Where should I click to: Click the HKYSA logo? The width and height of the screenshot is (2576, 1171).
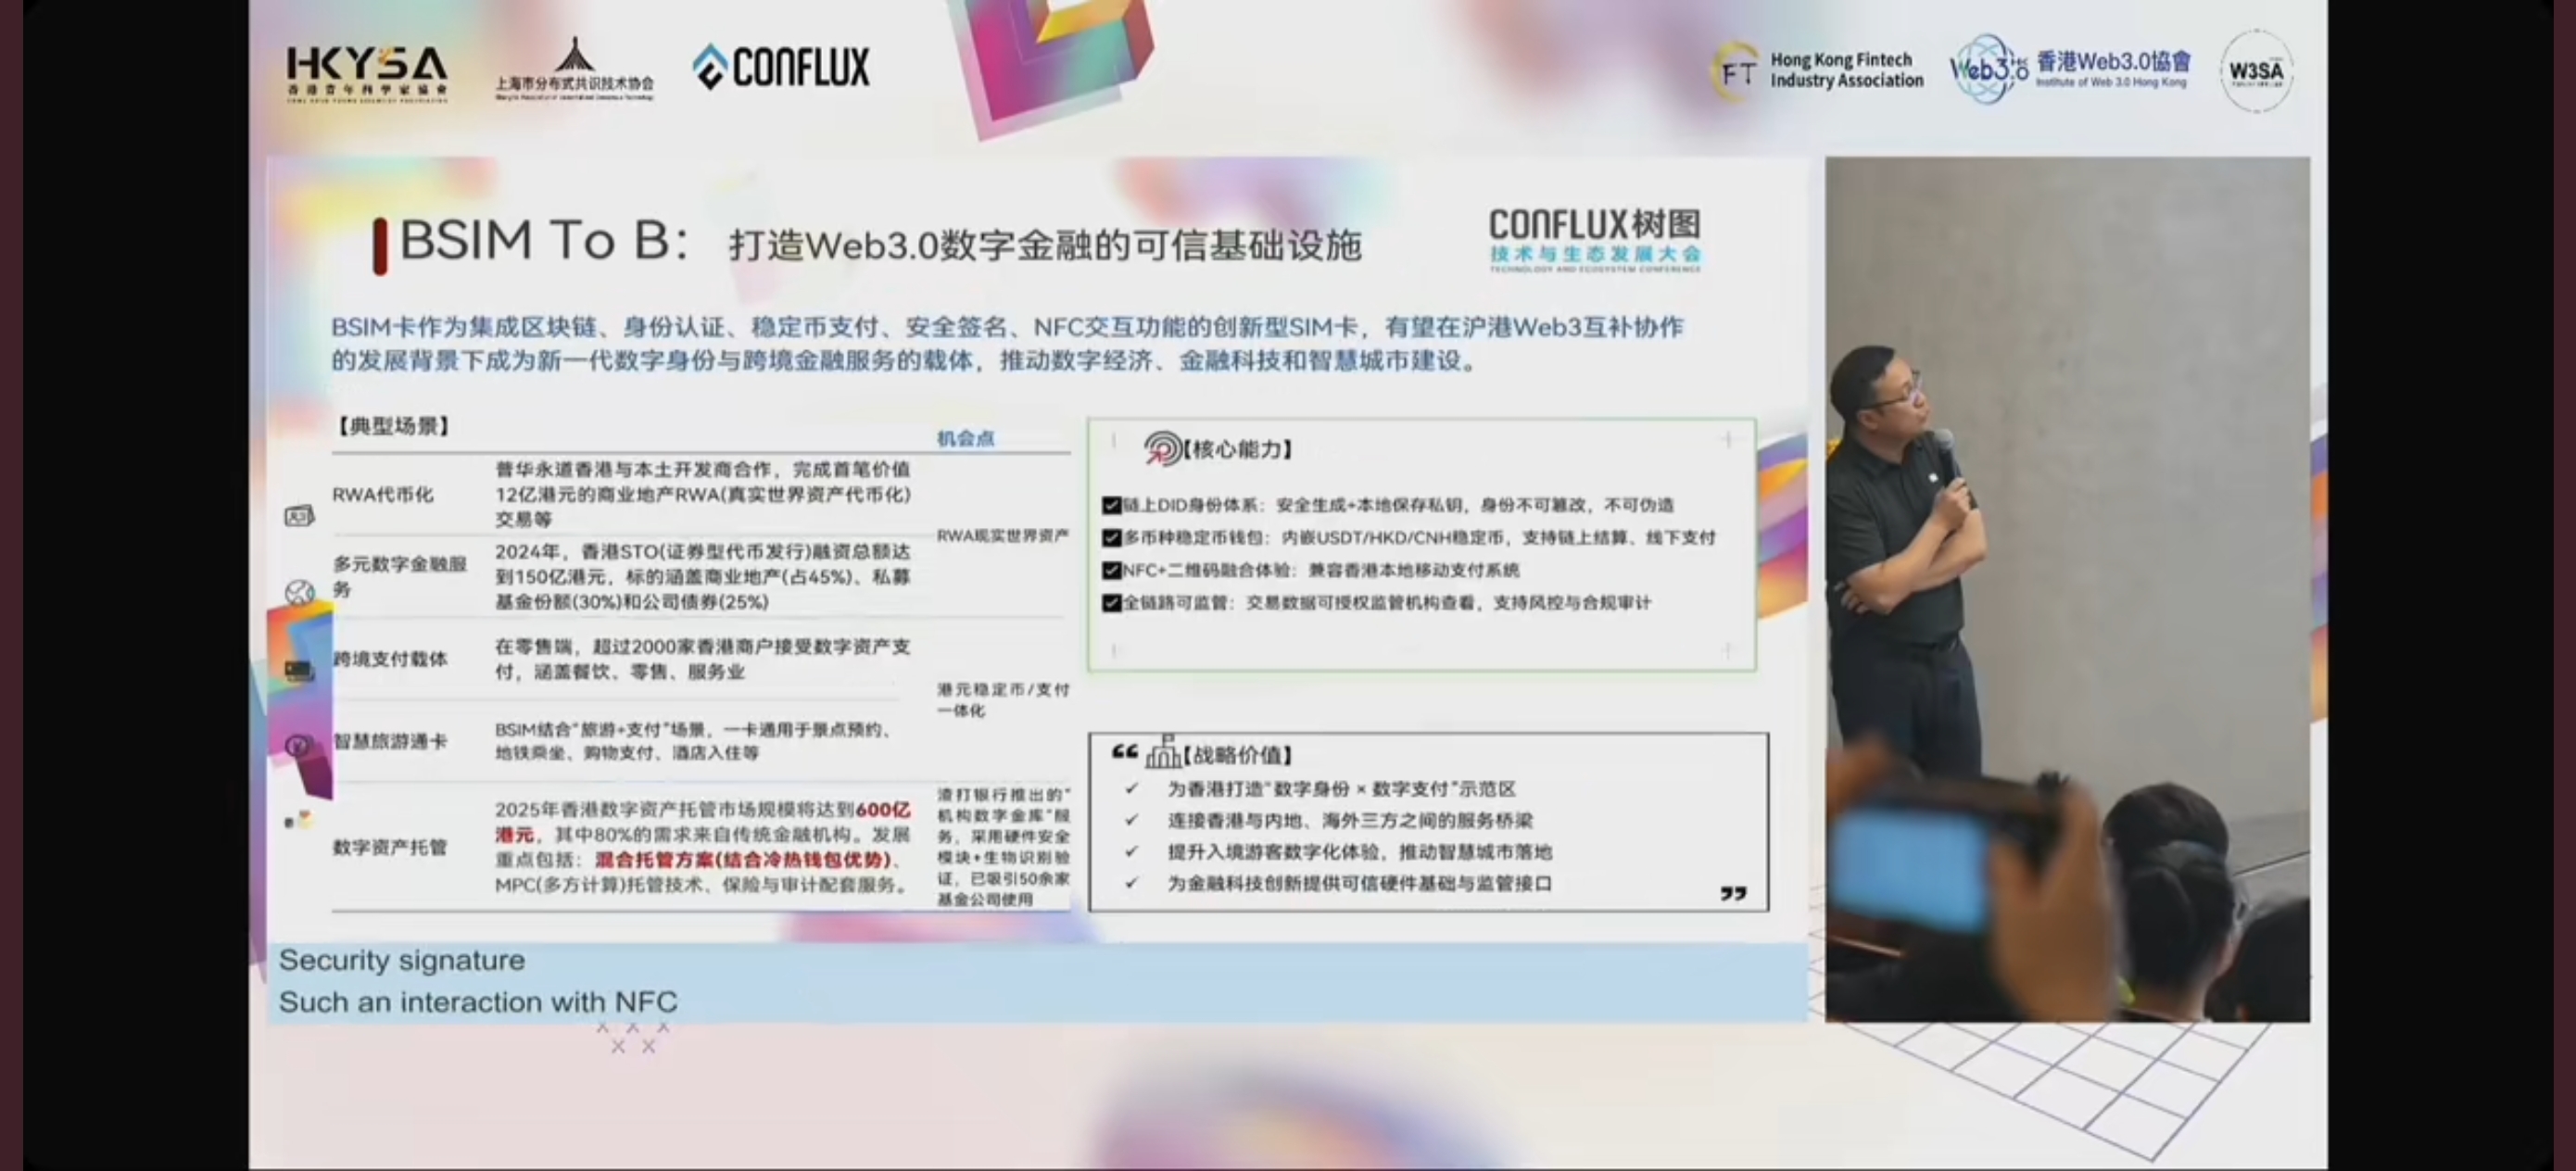click(x=366, y=74)
